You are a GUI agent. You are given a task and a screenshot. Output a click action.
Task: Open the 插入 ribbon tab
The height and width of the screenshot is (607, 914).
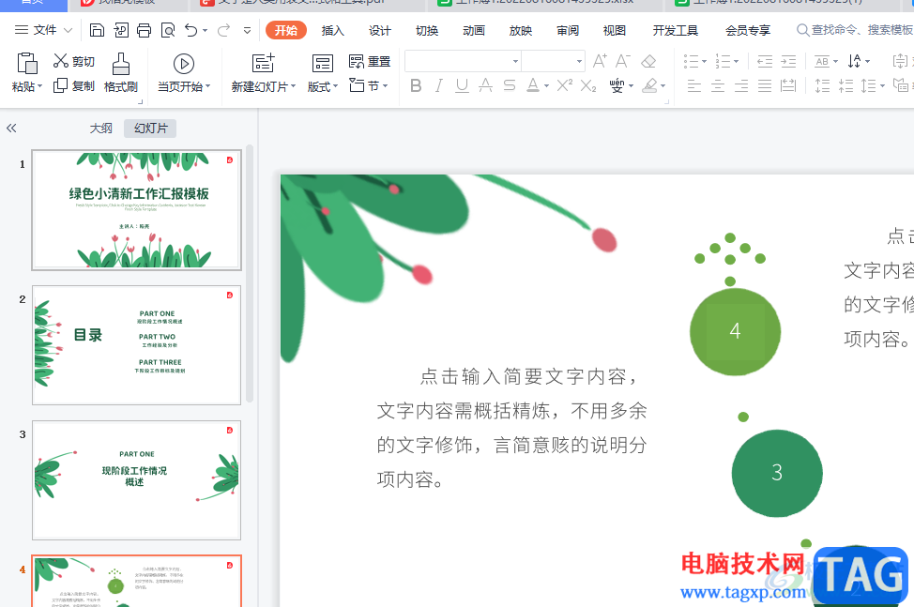click(x=333, y=30)
